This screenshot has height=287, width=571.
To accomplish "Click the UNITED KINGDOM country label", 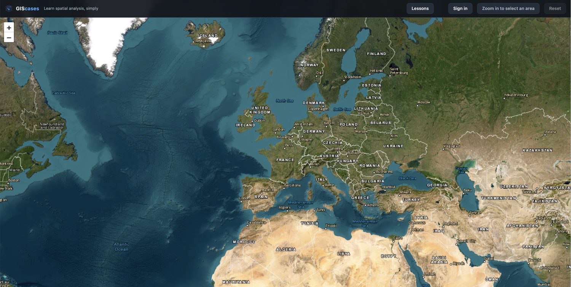I will [x=260, y=110].
